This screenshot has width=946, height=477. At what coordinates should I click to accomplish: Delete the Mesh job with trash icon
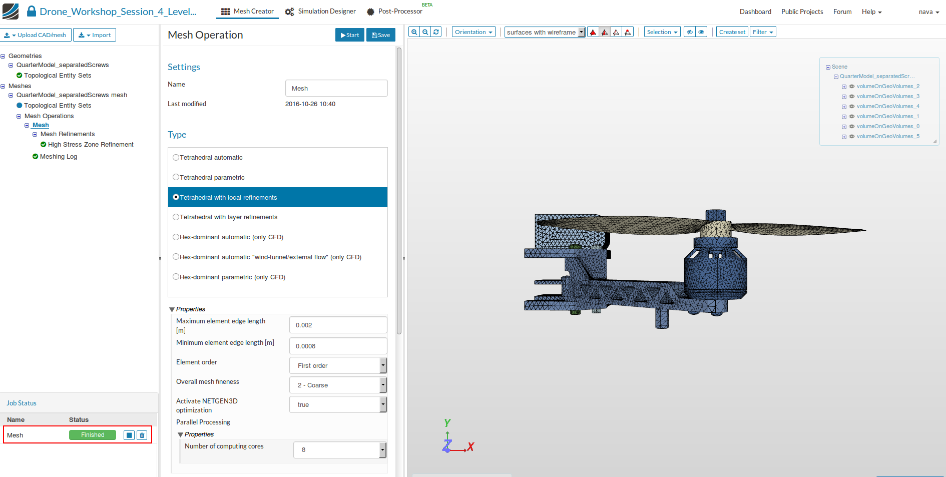[x=142, y=435]
